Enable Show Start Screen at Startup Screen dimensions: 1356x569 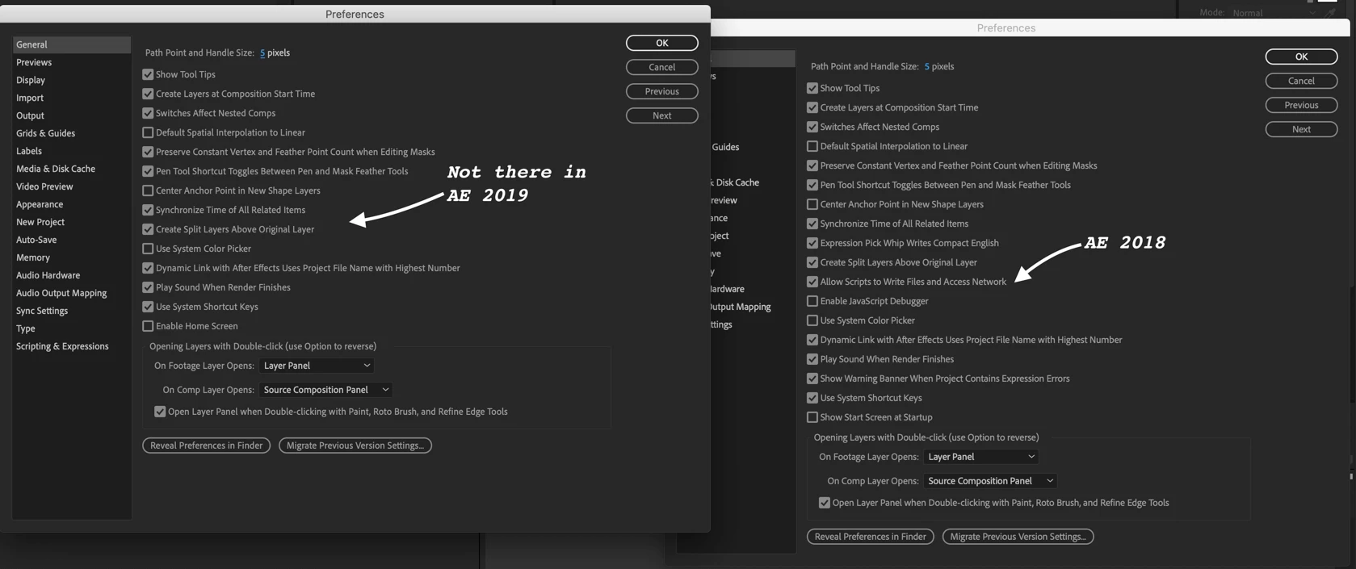click(x=812, y=417)
